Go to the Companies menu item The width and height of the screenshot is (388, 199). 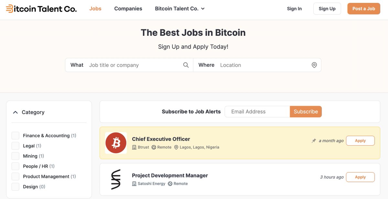click(128, 9)
